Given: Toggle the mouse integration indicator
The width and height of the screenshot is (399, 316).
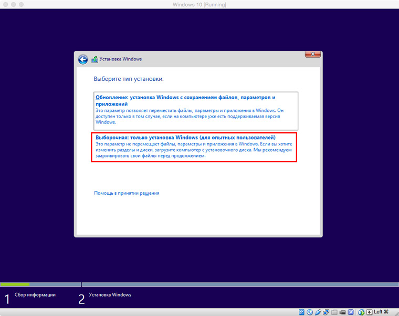Looking at the screenshot, I should [x=361, y=312].
